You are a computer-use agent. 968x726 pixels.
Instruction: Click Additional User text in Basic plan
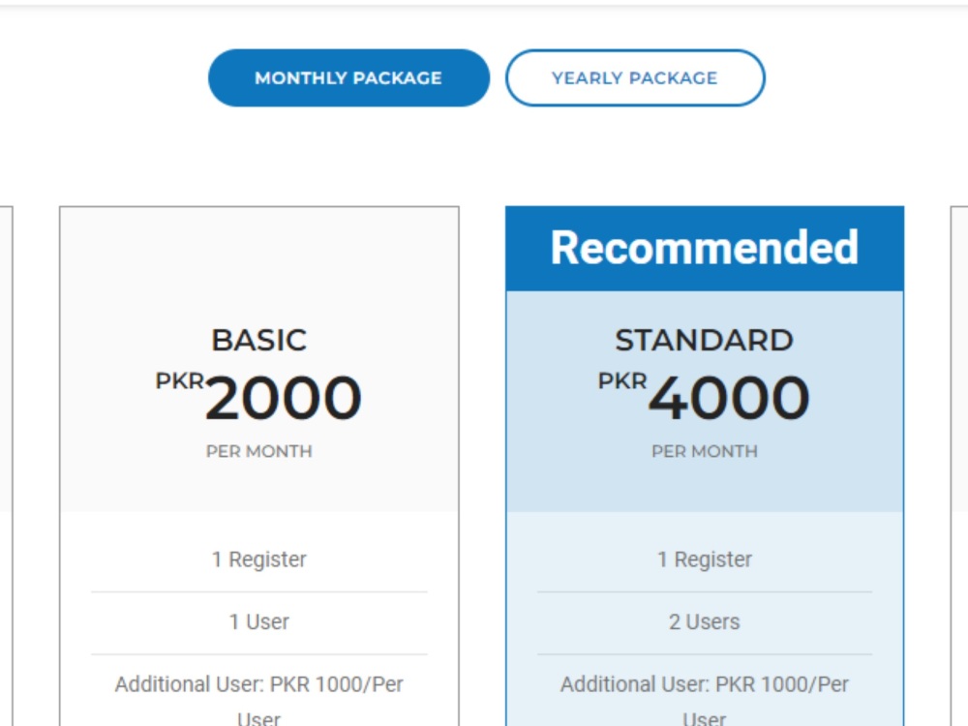pos(259,700)
